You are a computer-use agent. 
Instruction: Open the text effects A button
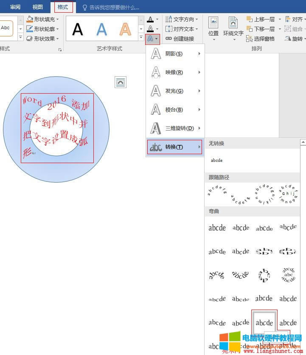(x=152, y=39)
